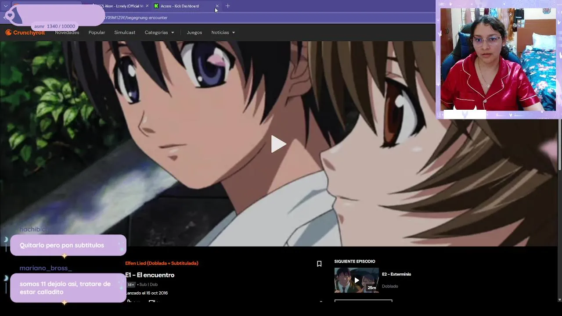Viewport: 562px width, 316px height.
Task: Open the tab search dropdown arrow
Action: click(5, 6)
